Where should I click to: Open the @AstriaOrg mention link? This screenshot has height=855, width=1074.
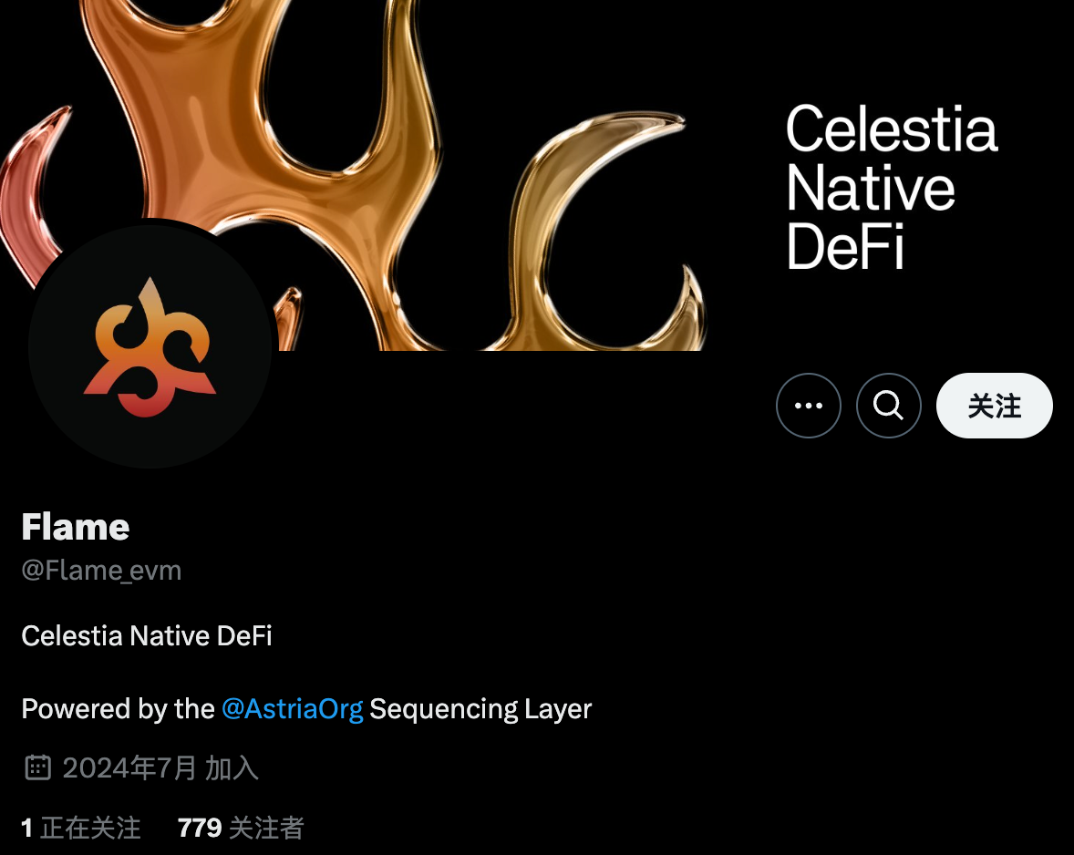point(292,708)
